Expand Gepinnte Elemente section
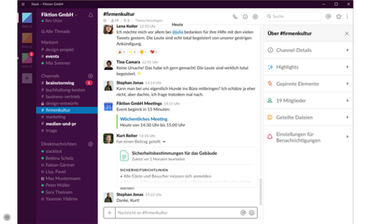Viewport: 373px width, 224px height. point(308,84)
